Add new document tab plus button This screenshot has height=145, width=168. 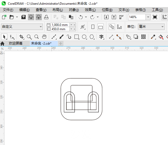coord(61,44)
